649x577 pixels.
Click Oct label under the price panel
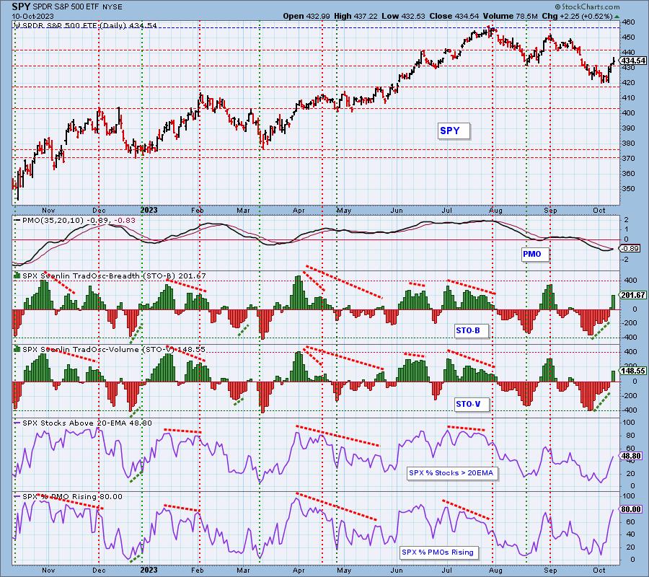pyautogui.click(x=599, y=211)
